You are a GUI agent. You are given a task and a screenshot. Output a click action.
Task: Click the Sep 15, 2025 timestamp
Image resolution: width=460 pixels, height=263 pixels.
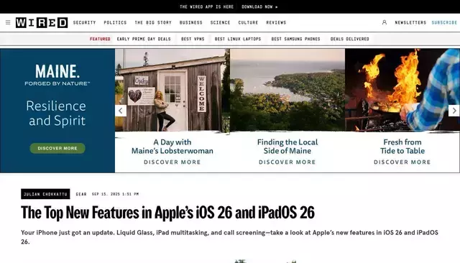coord(115,194)
